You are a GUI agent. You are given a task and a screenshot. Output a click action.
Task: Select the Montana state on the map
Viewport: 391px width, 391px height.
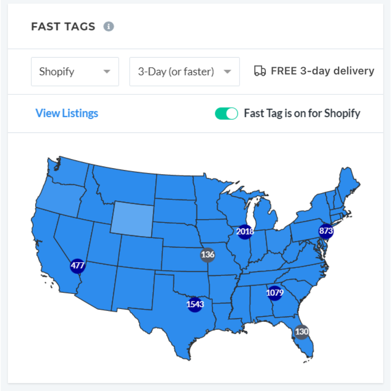(x=123, y=181)
